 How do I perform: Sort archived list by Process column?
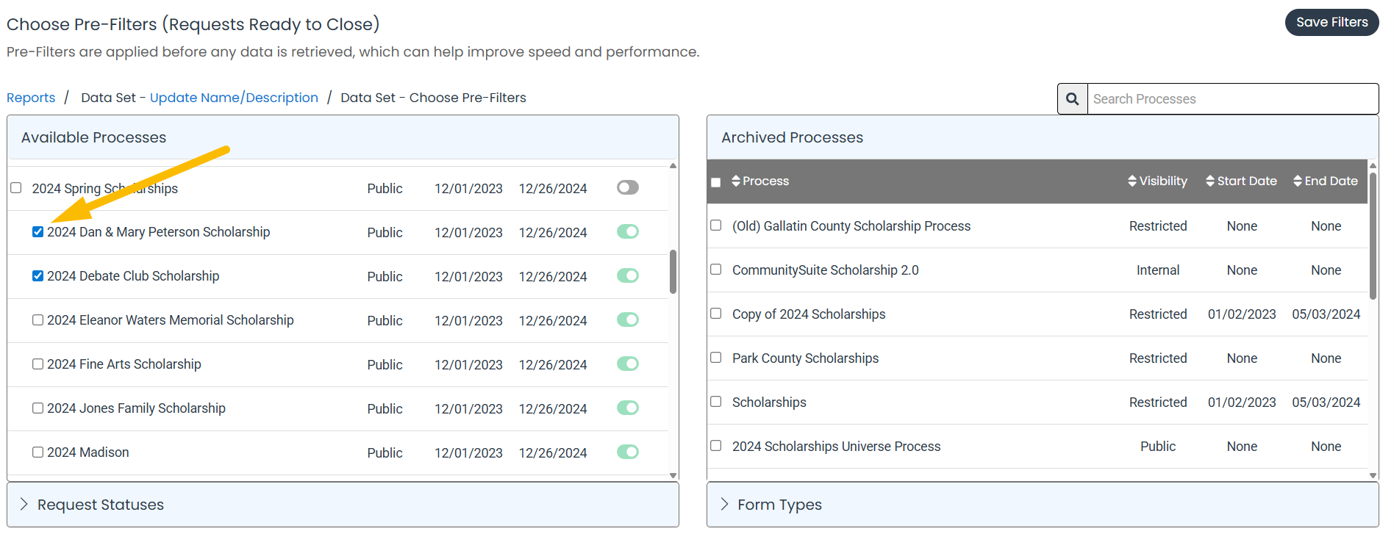coord(760,181)
